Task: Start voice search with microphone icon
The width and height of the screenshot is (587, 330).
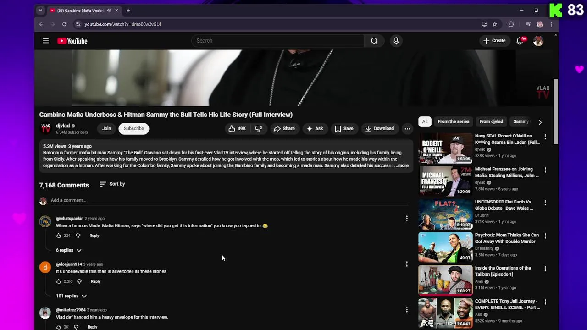Action: pyautogui.click(x=396, y=41)
